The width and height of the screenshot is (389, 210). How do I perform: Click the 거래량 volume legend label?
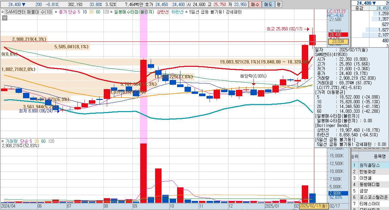[x=11, y=141]
